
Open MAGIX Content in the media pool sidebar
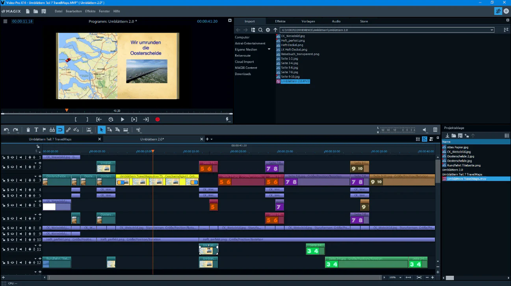246,68
